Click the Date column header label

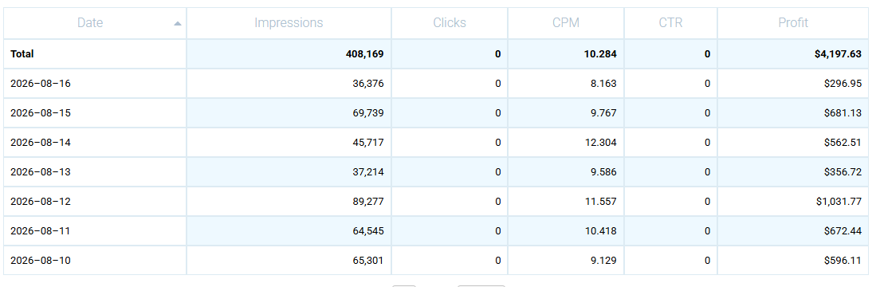(90, 23)
